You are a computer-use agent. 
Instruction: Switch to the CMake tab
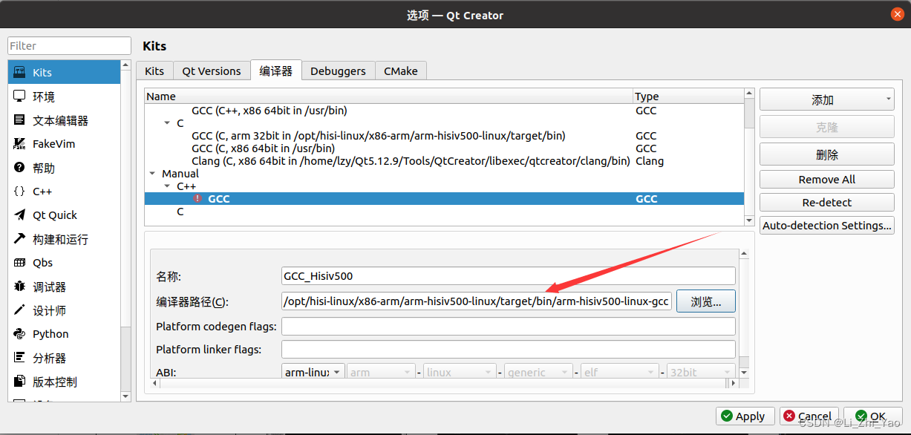(401, 71)
